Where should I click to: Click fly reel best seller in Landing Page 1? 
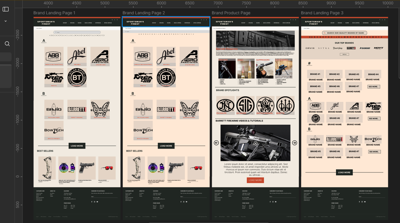click(67, 168)
